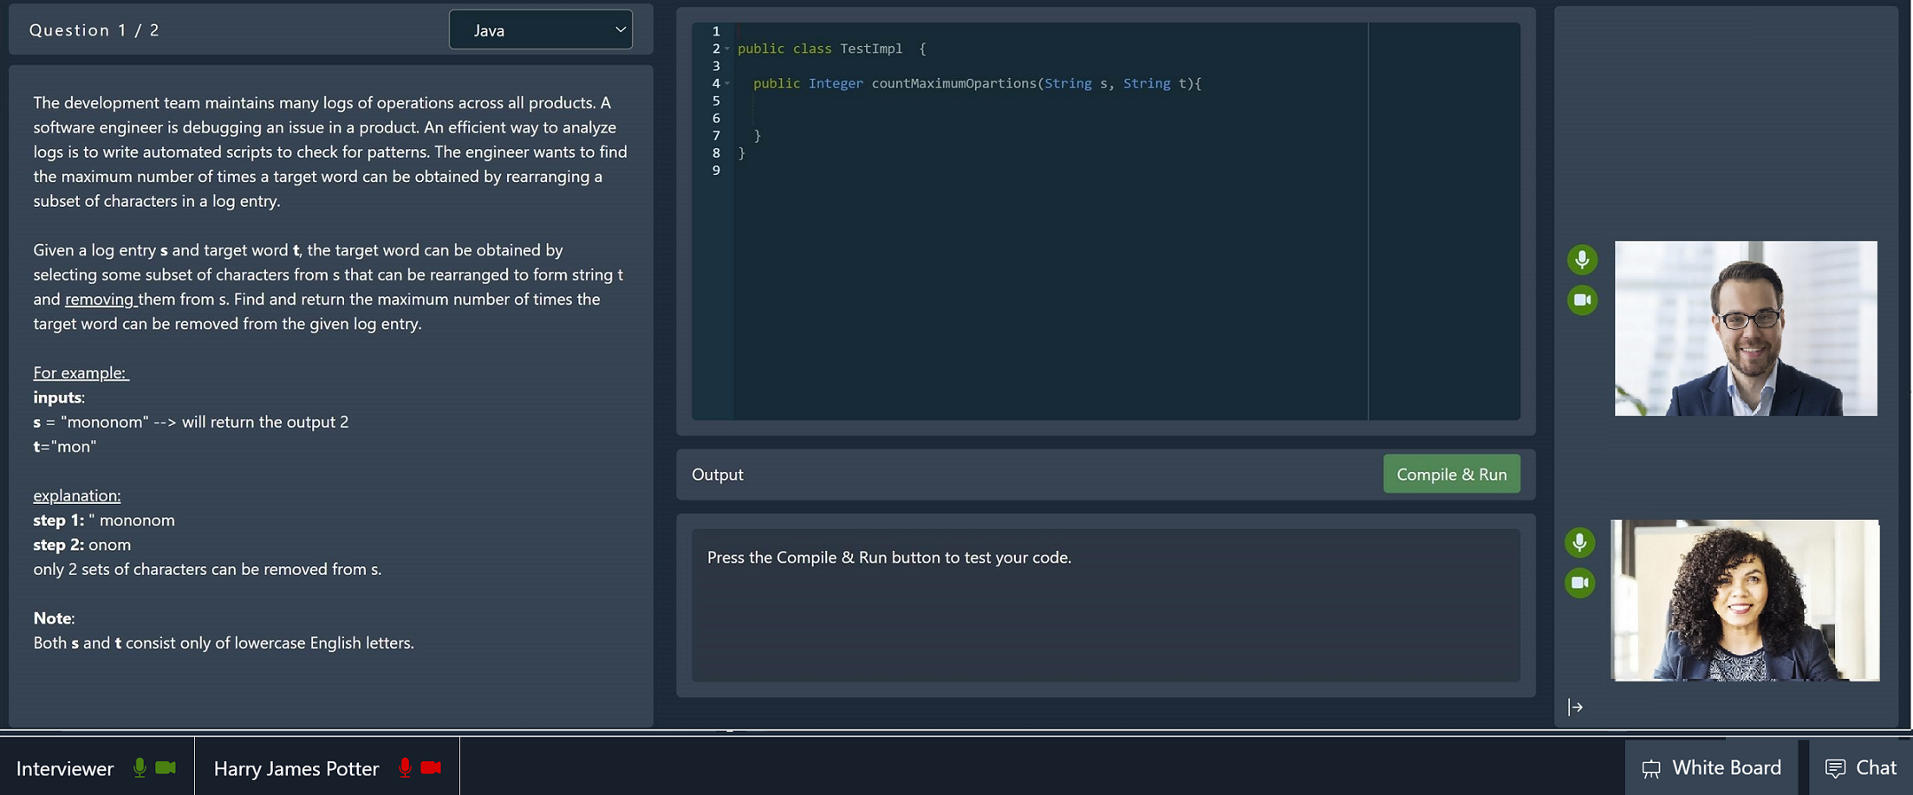Mute the top participant's microphone
This screenshot has height=795, width=1913.
(x=1582, y=260)
